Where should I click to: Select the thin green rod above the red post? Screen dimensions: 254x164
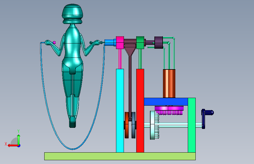tap(140, 59)
